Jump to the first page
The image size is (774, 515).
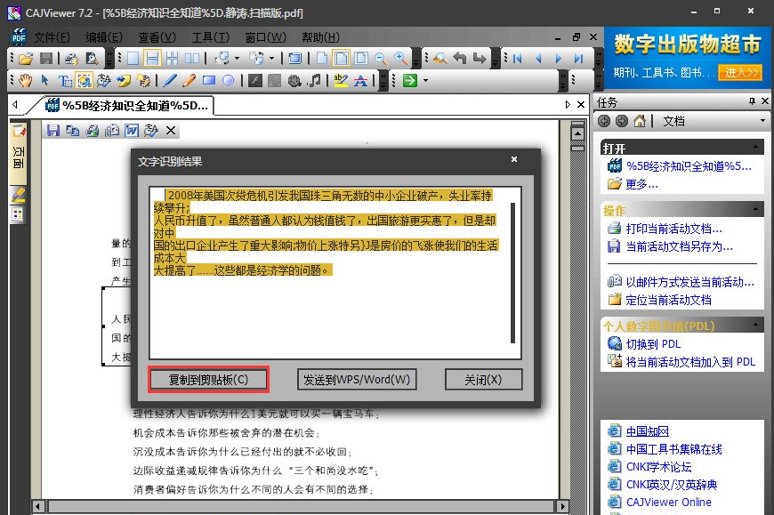coord(517,59)
